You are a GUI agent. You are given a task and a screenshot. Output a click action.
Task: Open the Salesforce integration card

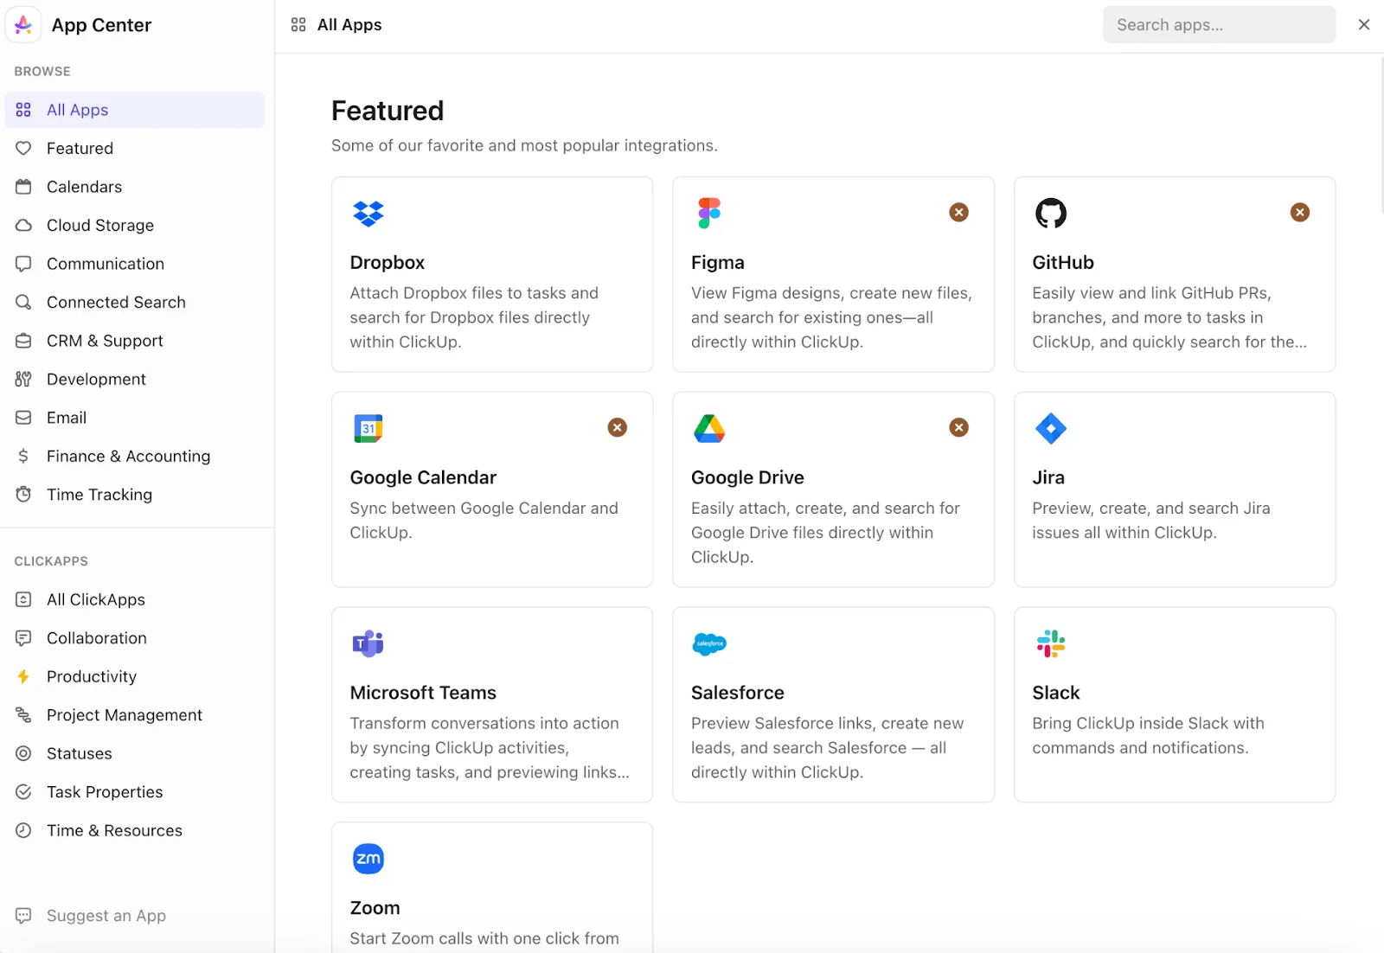[833, 705]
